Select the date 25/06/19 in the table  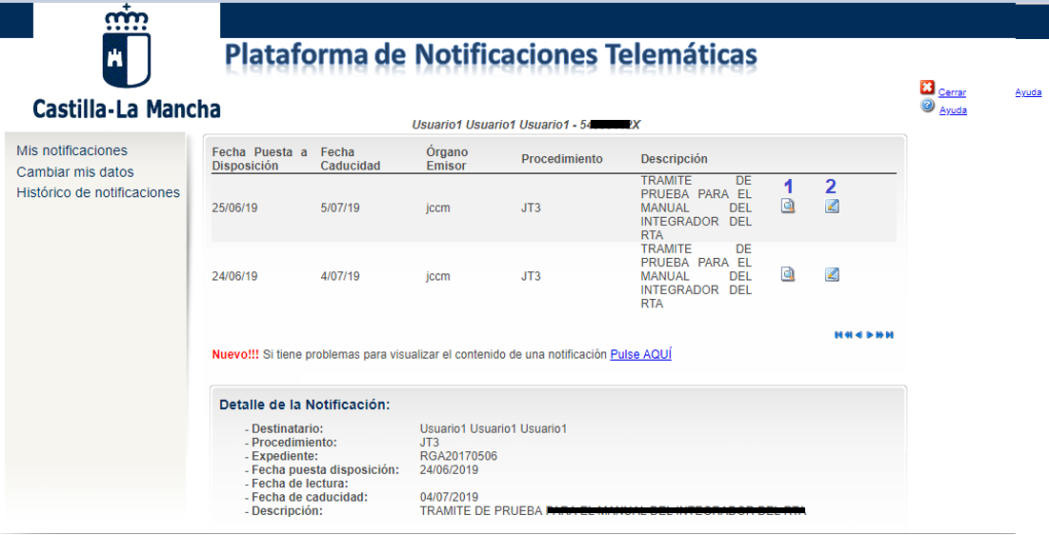(234, 208)
